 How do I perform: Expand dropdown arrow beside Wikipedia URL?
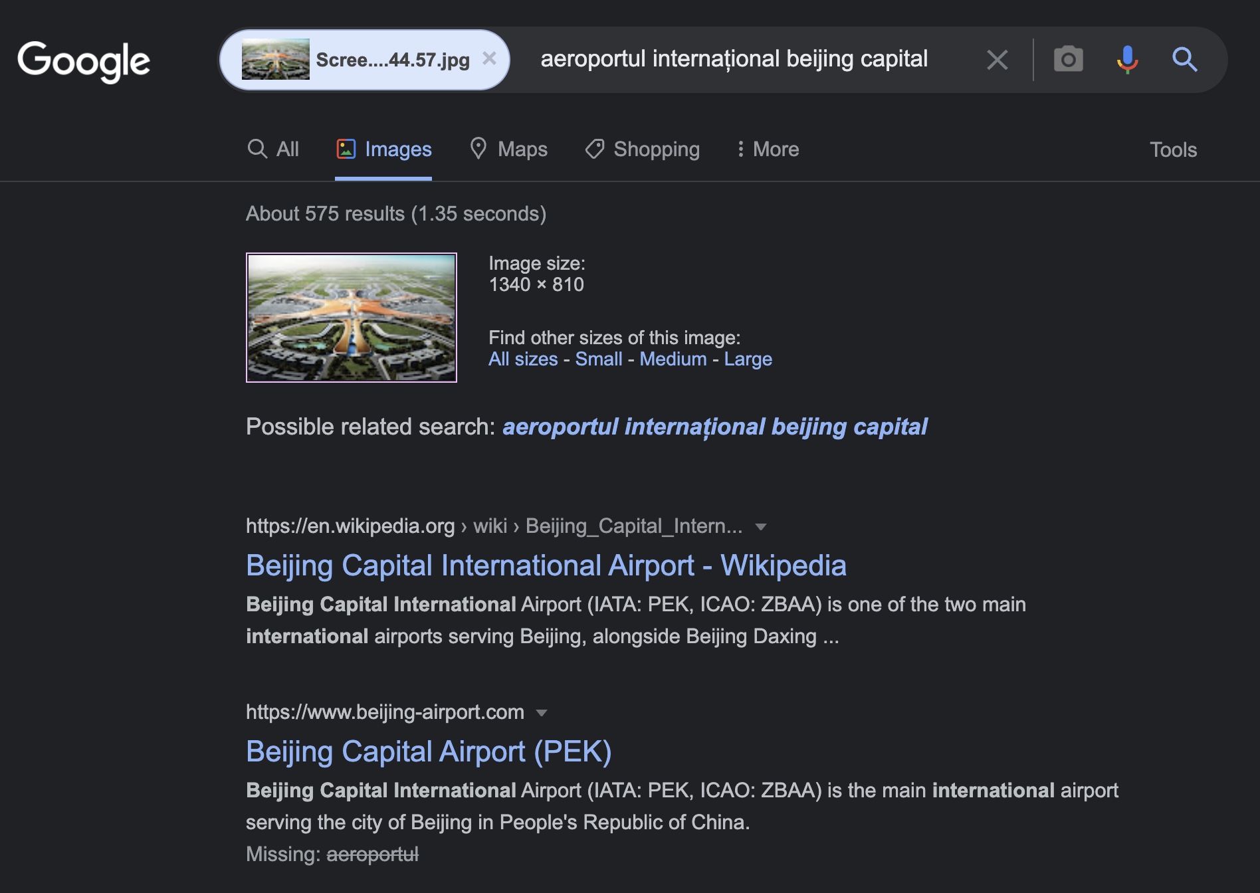pyautogui.click(x=761, y=527)
